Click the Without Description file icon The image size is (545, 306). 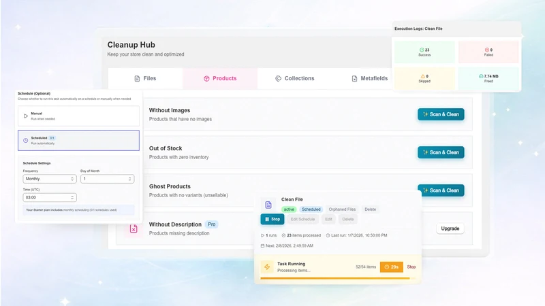click(134, 228)
